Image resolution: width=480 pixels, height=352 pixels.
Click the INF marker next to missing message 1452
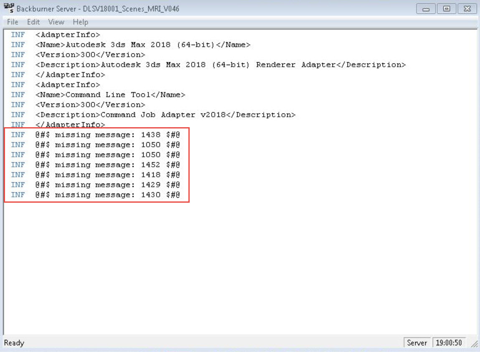(18, 165)
